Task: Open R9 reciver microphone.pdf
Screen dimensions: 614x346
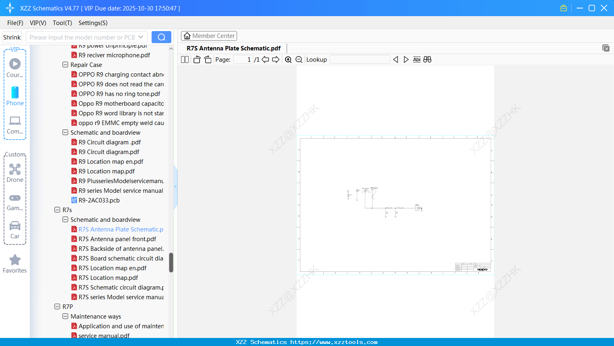Action: click(x=114, y=55)
